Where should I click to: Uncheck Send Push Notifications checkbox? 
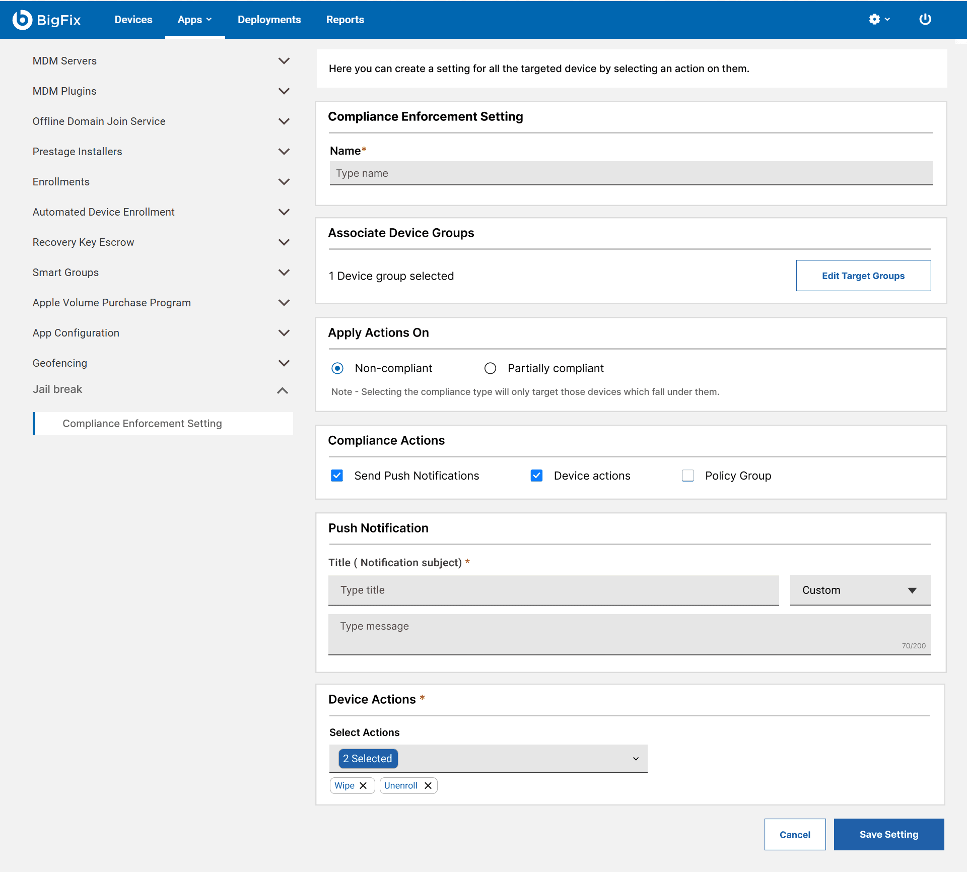(x=337, y=476)
